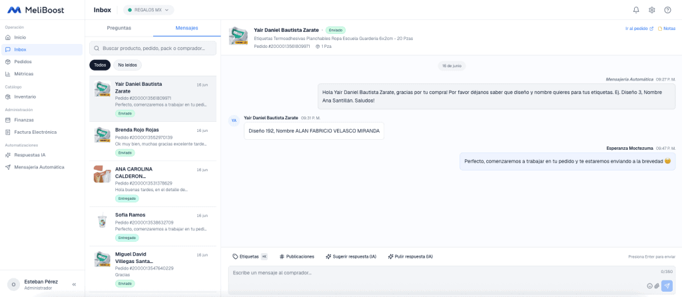Click the Mensajería Automática send icon
682x297 pixels.
(x=8, y=167)
